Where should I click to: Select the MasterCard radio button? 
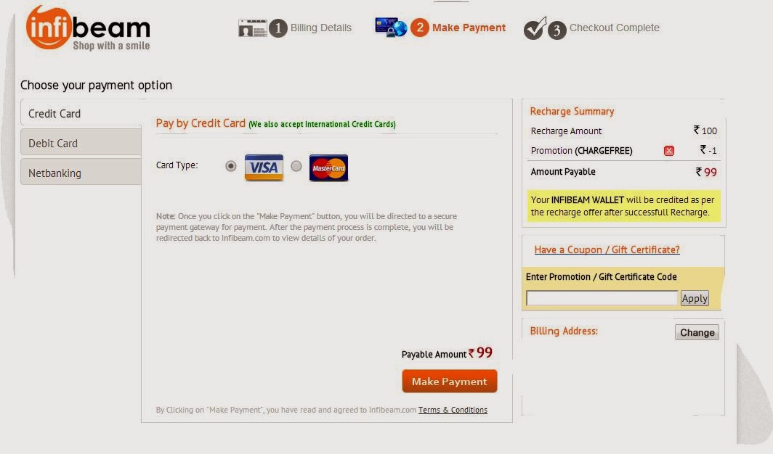pyautogui.click(x=296, y=166)
